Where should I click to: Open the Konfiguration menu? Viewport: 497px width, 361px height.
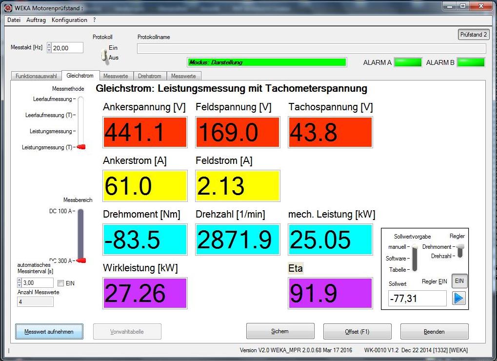[x=69, y=20]
